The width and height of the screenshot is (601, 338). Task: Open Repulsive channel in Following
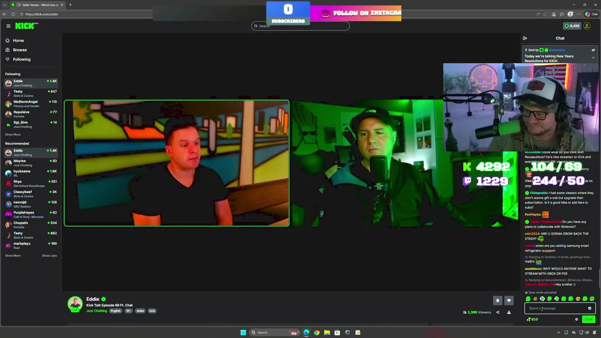click(31, 114)
